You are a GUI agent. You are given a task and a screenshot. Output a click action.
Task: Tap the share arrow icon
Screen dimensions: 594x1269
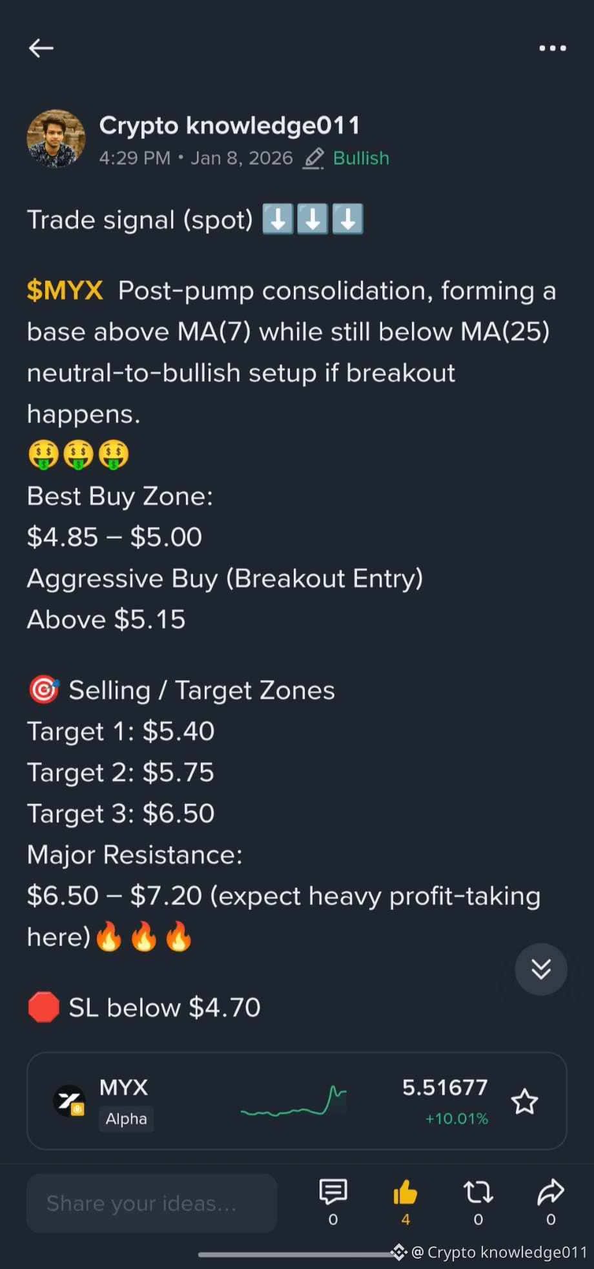tap(551, 1192)
